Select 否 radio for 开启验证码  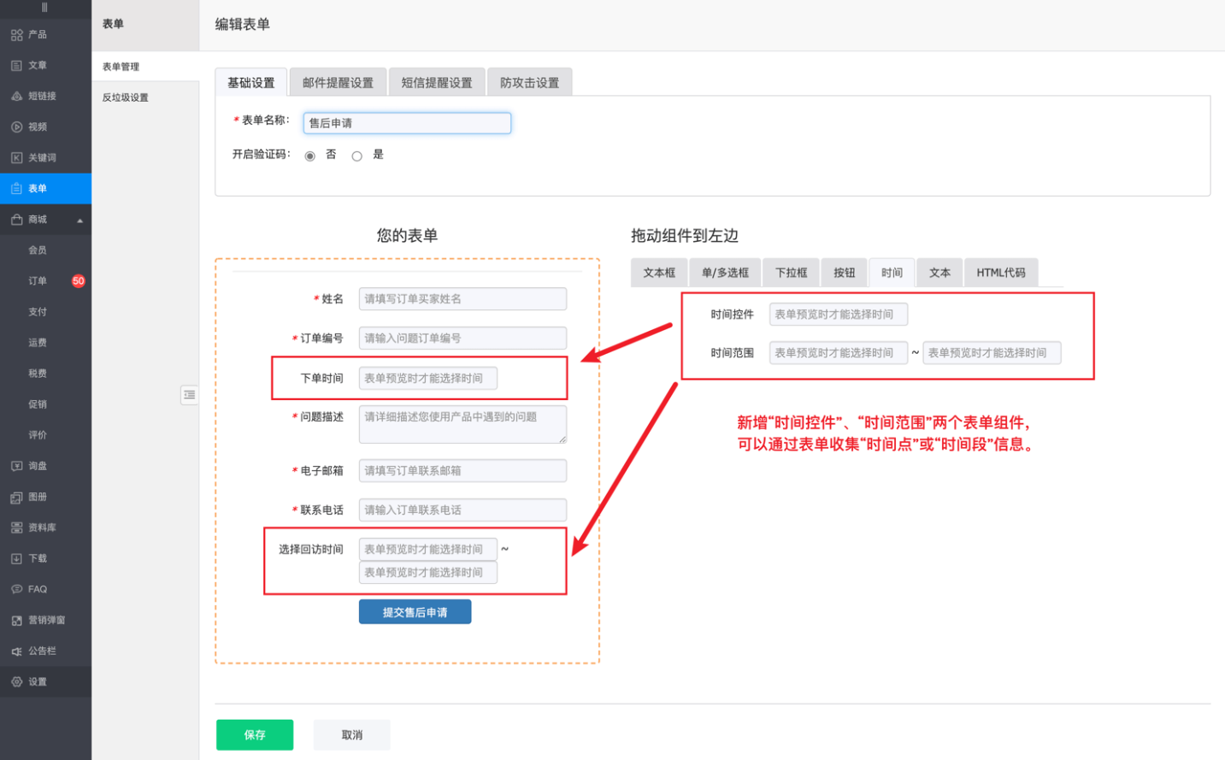click(309, 156)
